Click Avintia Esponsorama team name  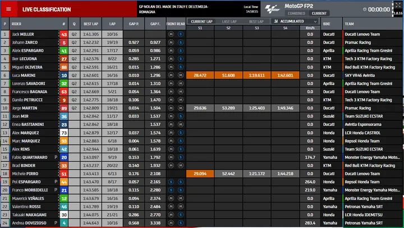coord(363,124)
